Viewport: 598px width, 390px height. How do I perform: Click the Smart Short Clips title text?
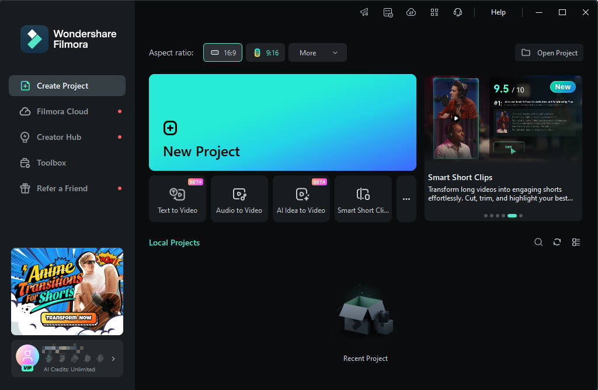[460, 177]
